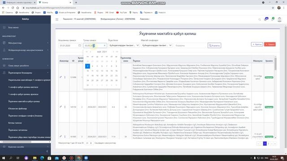
Task: Open notifications bell with green badge
Action: (273, 19)
